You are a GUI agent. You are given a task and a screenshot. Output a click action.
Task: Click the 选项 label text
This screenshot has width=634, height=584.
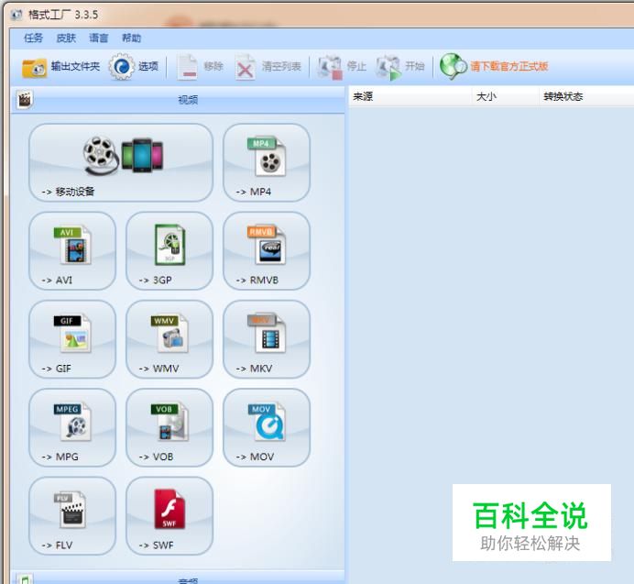click(x=148, y=66)
